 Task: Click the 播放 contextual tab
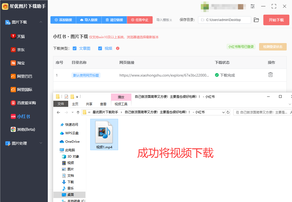(x=121, y=97)
